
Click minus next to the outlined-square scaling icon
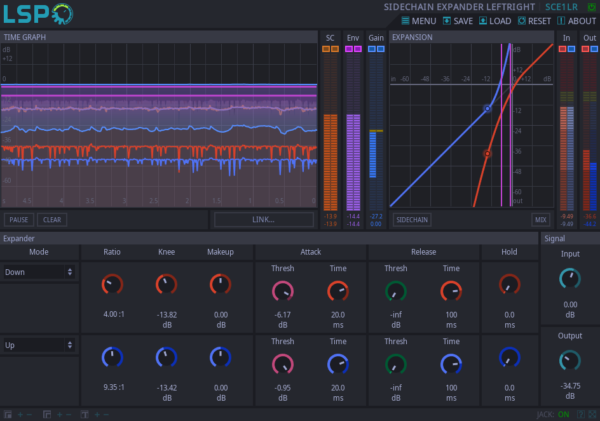[69, 415]
